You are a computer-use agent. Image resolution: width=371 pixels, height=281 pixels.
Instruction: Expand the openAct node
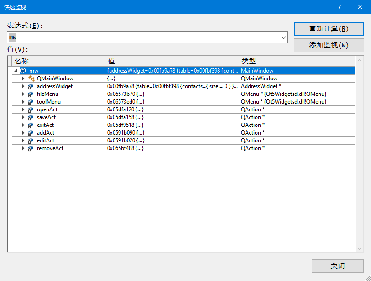click(x=23, y=109)
